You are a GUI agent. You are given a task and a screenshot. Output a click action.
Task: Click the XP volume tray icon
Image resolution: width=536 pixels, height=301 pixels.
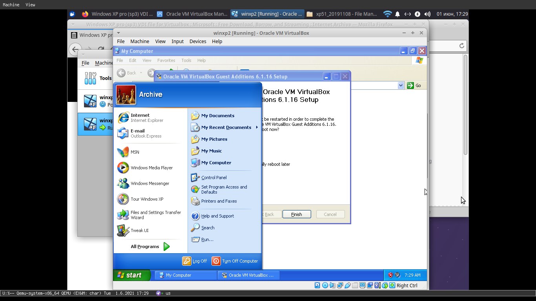398,275
